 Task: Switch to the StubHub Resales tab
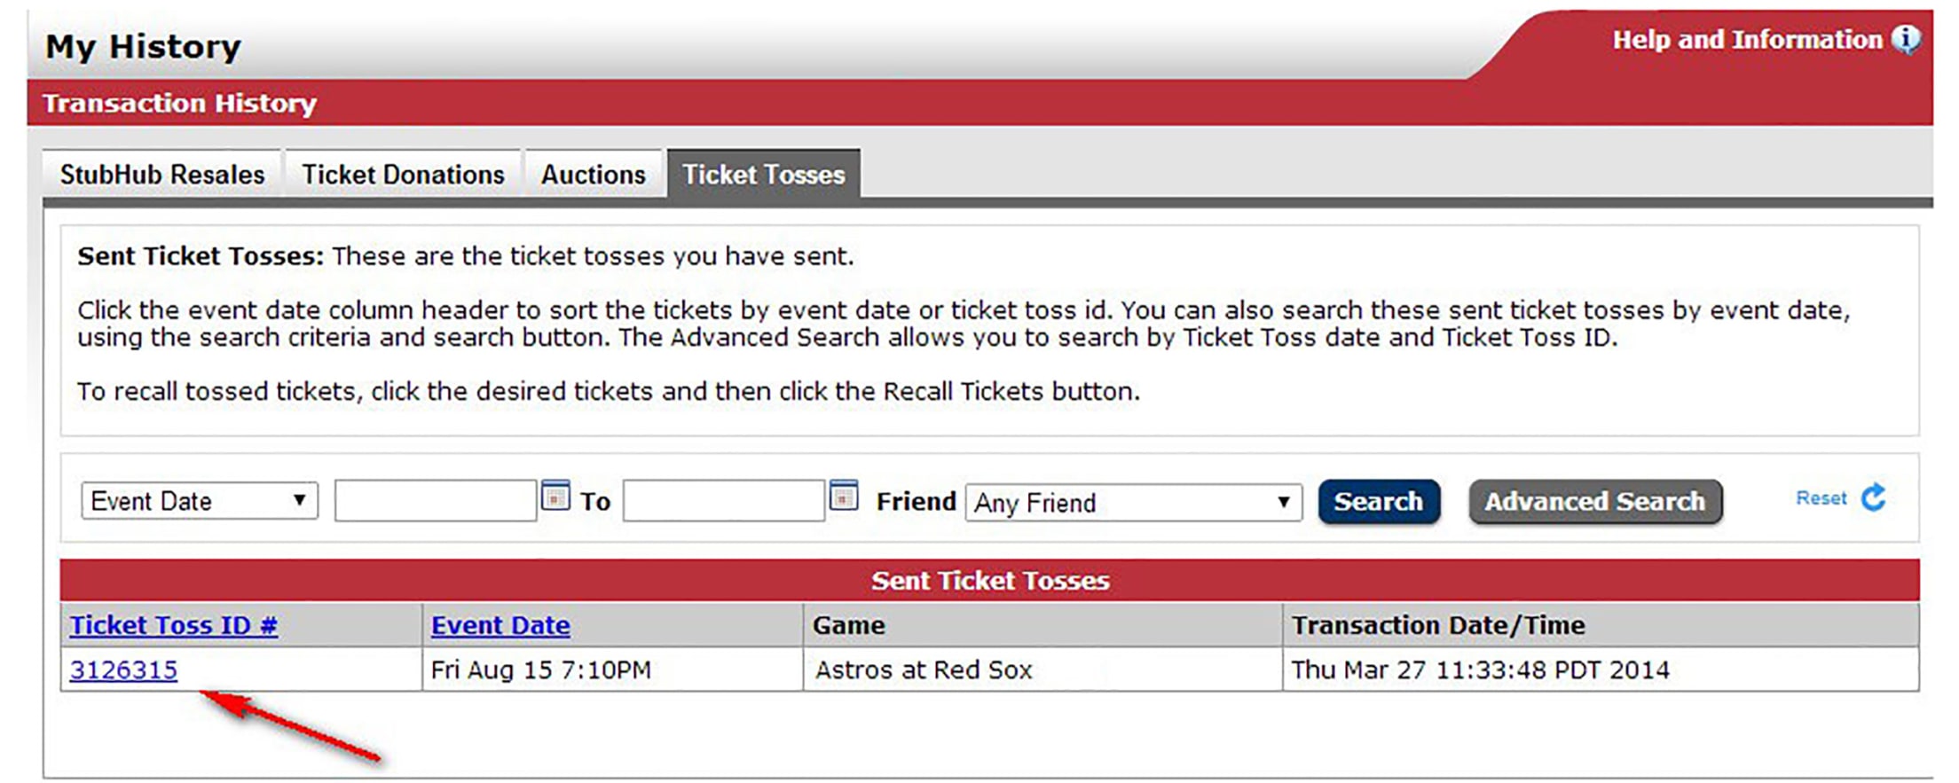coord(162,175)
